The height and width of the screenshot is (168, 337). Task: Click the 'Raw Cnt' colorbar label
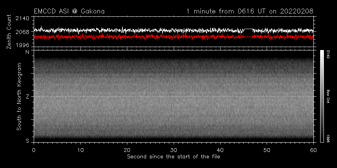click(328, 96)
